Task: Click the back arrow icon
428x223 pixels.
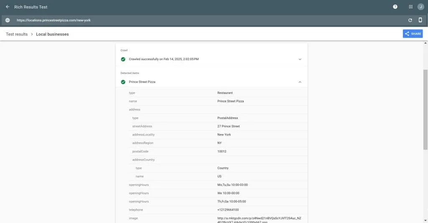Action: pyautogui.click(x=8, y=7)
